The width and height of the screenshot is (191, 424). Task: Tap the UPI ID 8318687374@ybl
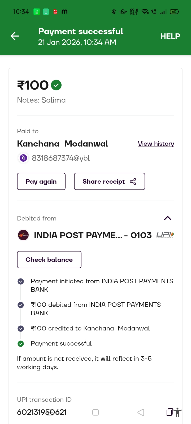click(61, 158)
